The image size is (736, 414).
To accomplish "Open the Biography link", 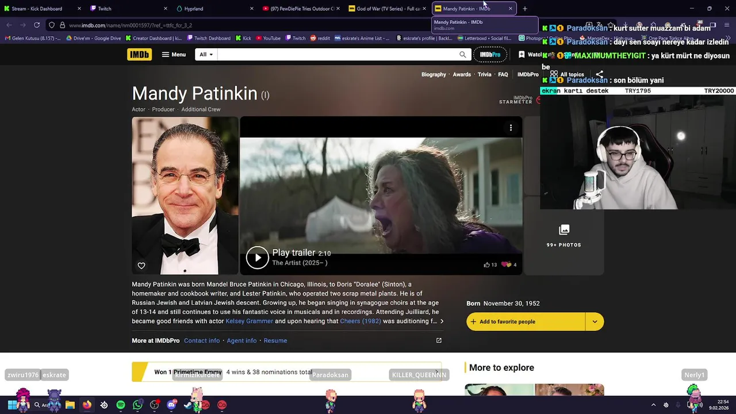I will pyautogui.click(x=434, y=75).
